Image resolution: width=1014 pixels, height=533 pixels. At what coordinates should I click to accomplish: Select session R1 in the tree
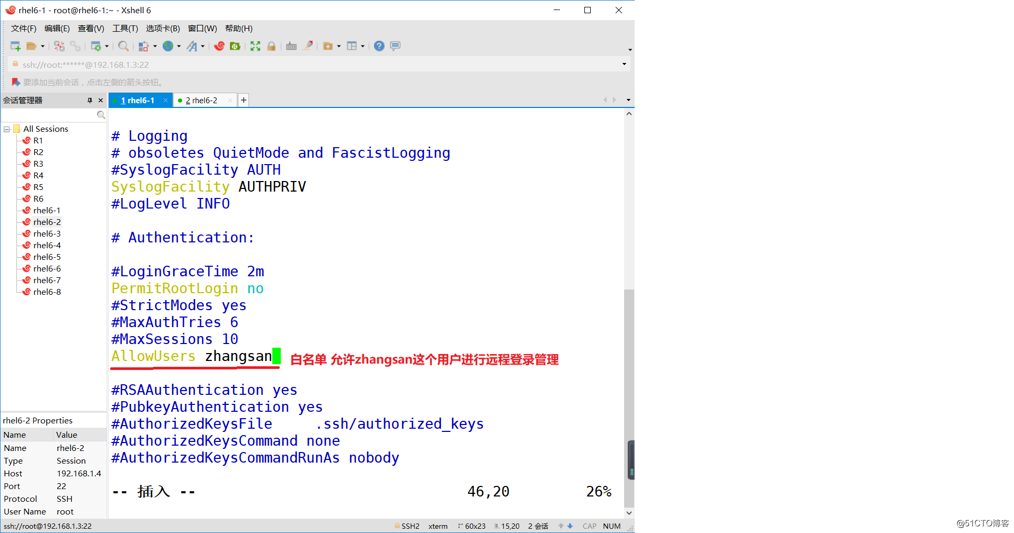38,141
